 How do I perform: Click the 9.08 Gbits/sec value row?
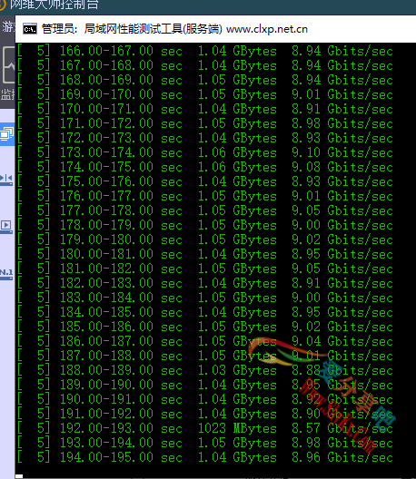click(205, 167)
